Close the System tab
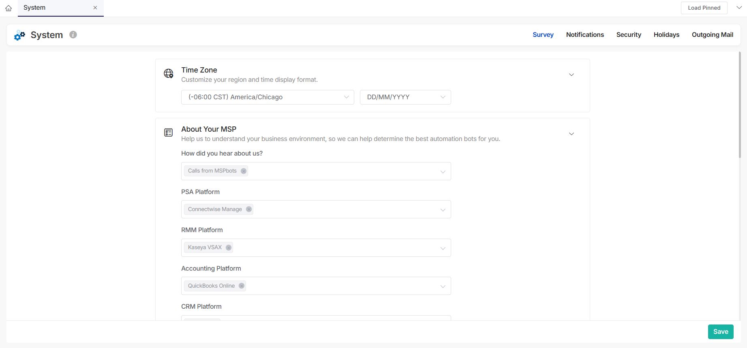This screenshot has height=348, width=747. click(95, 8)
